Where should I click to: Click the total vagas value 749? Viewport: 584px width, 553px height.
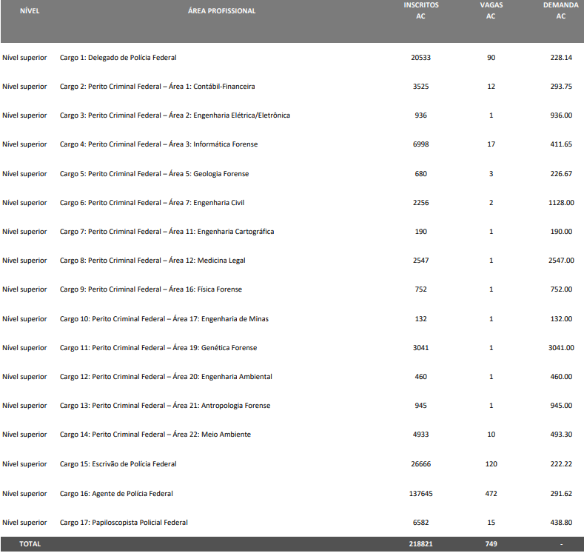(491, 544)
